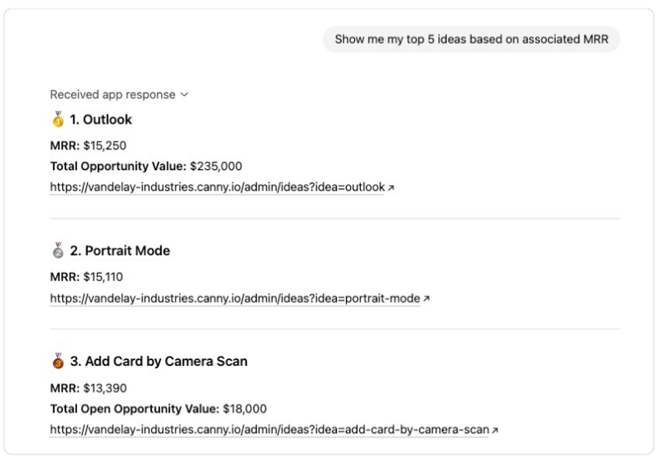Collapse the chevron next to Received app response
Screen dimensions: 657x462
[x=185, y=95]
